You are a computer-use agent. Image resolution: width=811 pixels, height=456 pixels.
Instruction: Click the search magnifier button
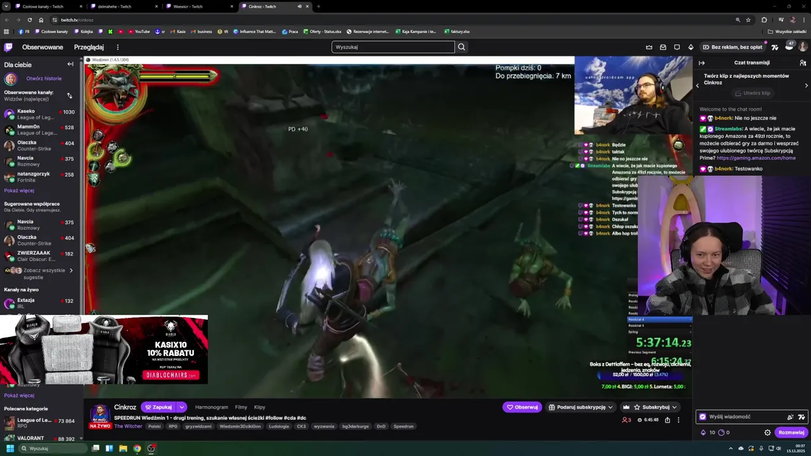coord(461,47)
